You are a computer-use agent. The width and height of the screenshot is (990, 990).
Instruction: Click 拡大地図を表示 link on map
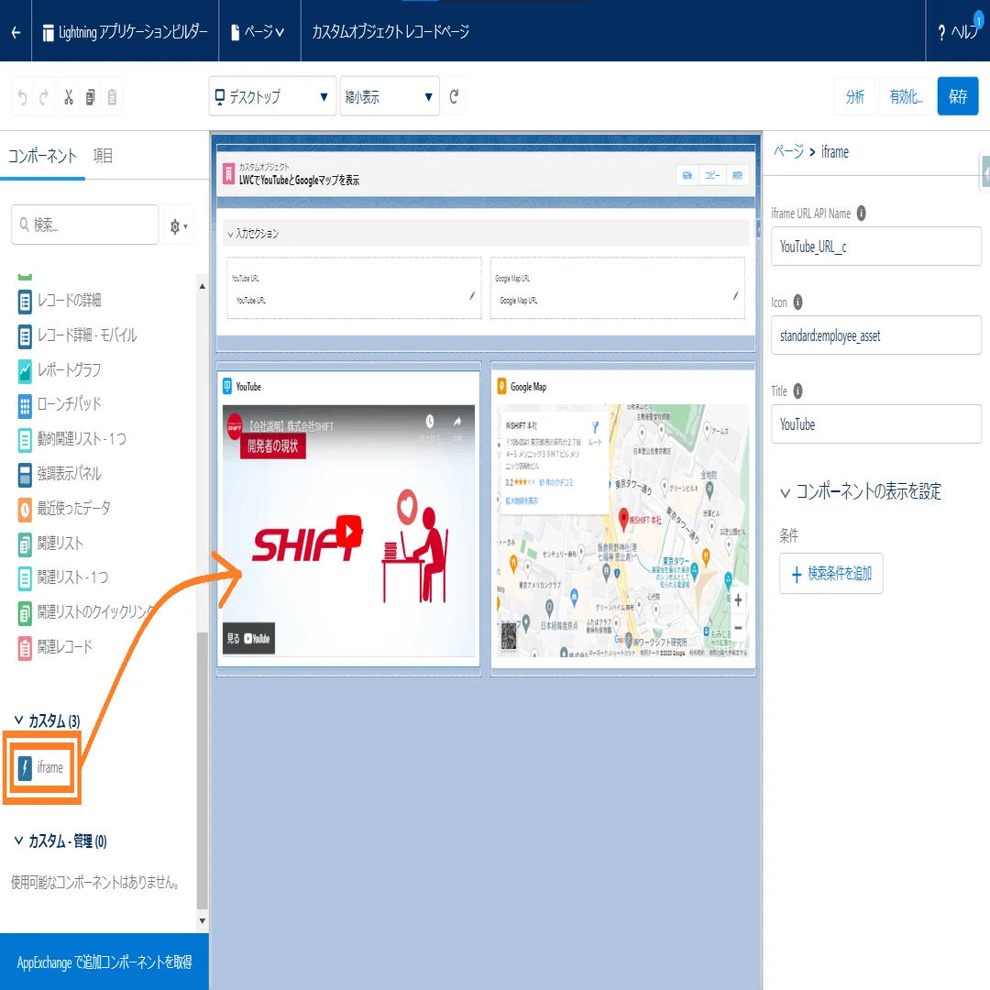(522, 500)
